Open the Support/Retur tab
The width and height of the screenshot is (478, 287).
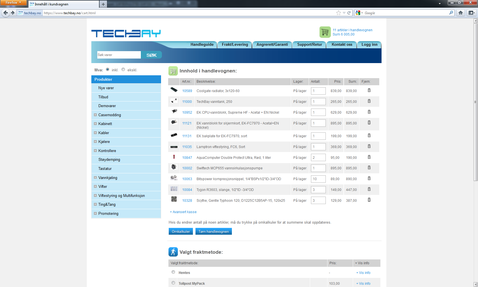tap(310, 45)
